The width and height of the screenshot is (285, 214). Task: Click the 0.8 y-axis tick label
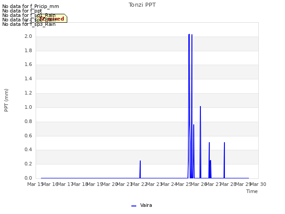[x=28, y=121]
